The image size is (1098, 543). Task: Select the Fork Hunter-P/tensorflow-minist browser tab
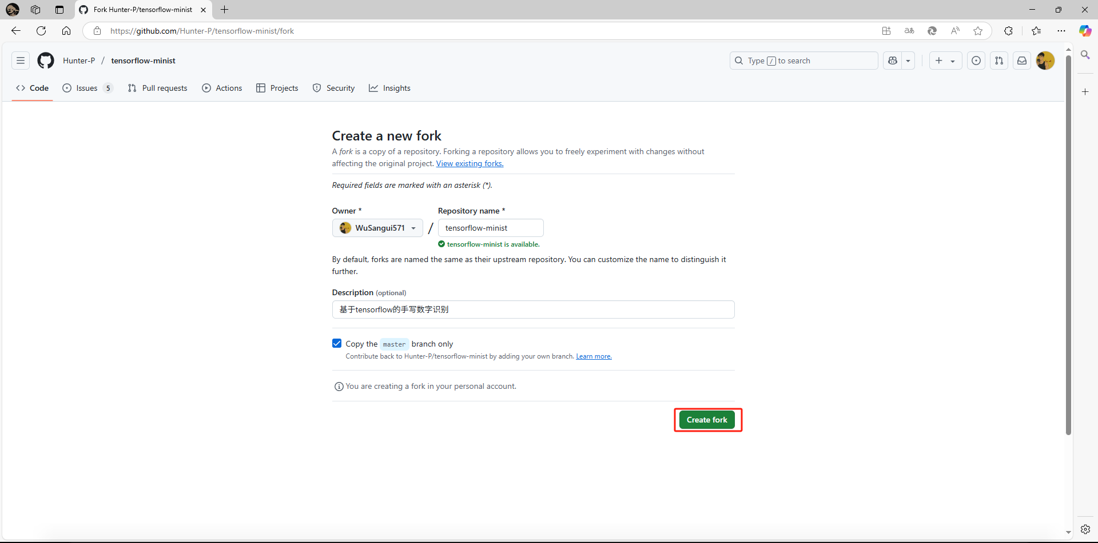(x=143, y=10)
